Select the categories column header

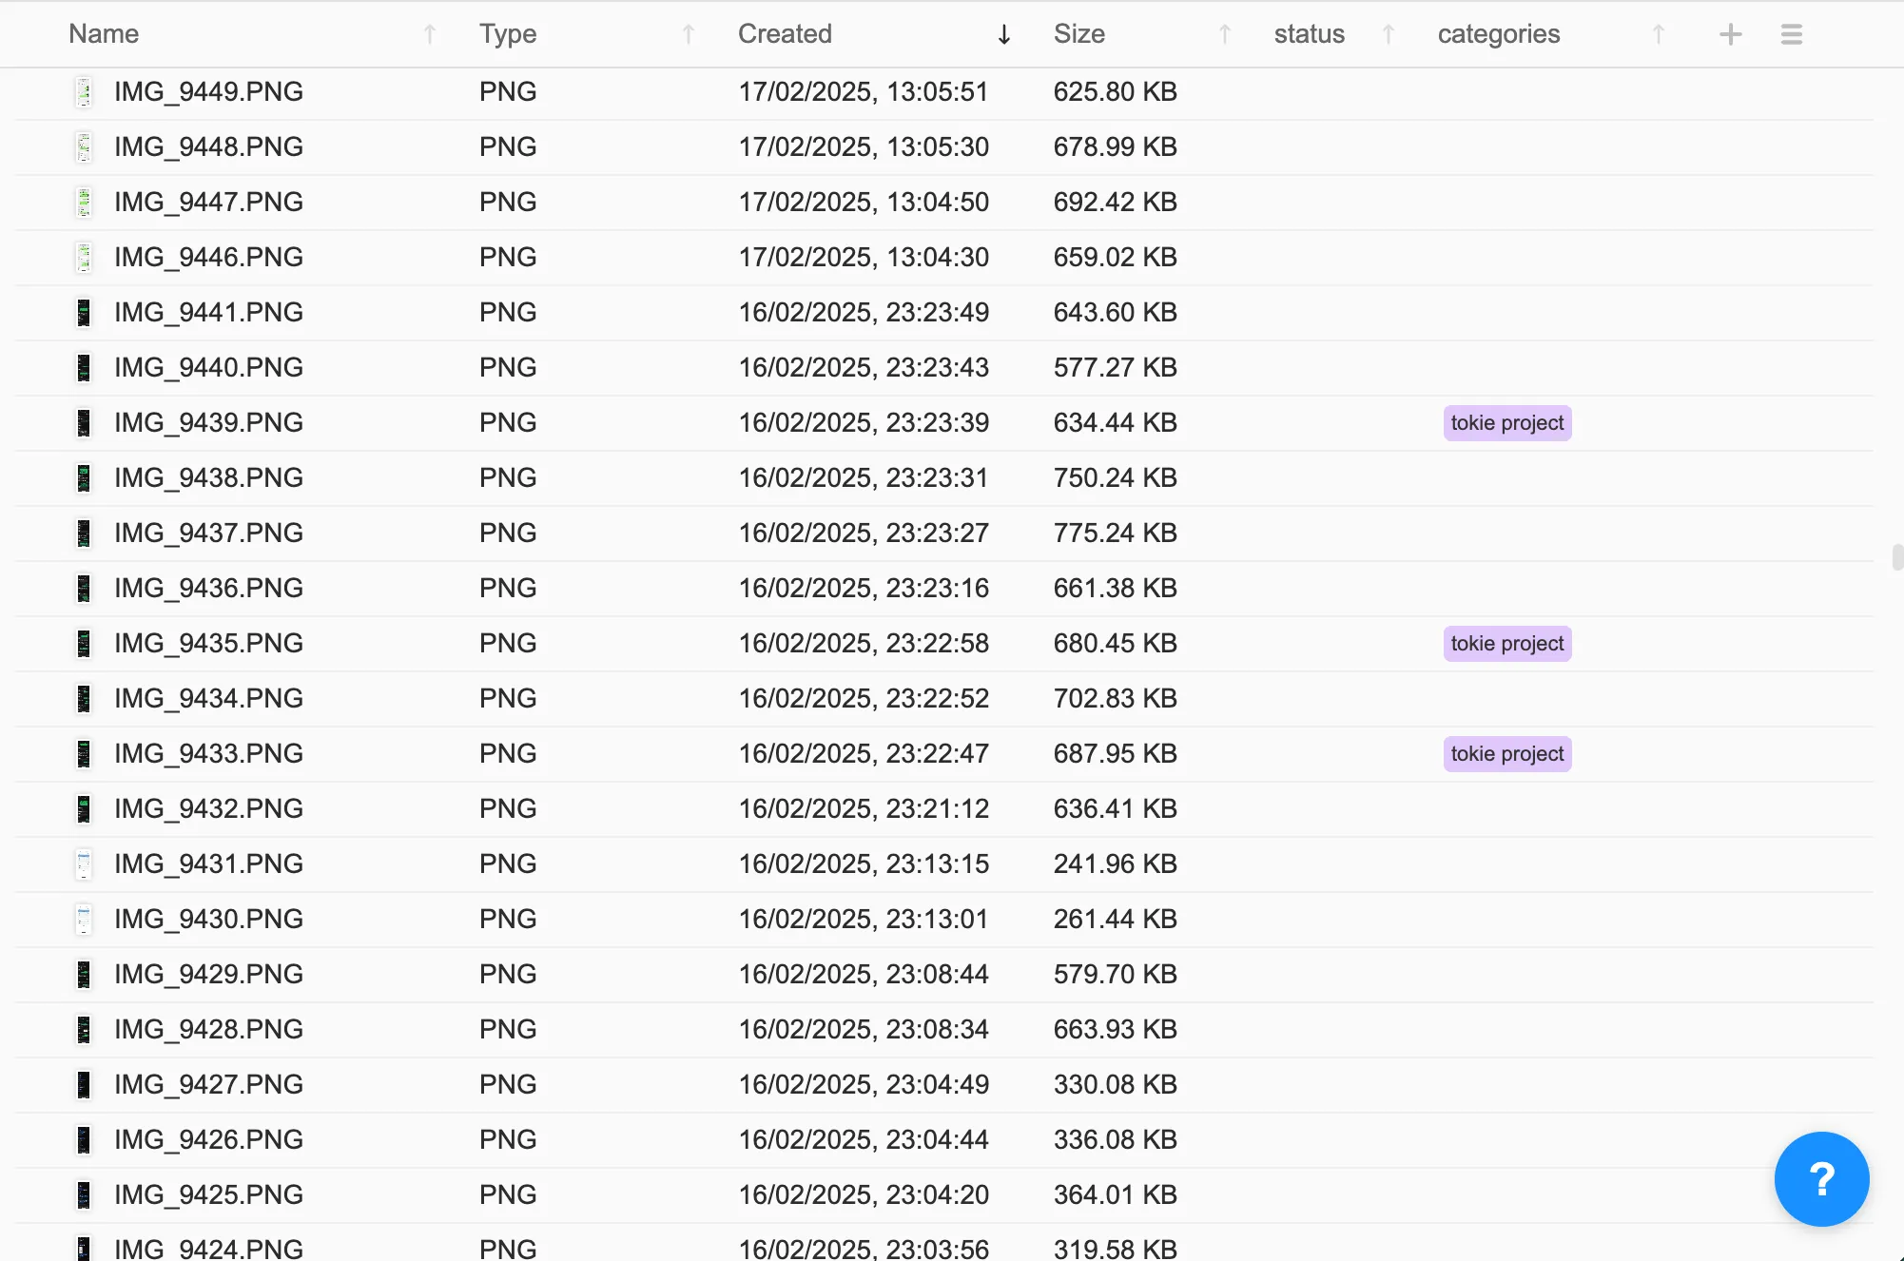tap(1498, 34)
